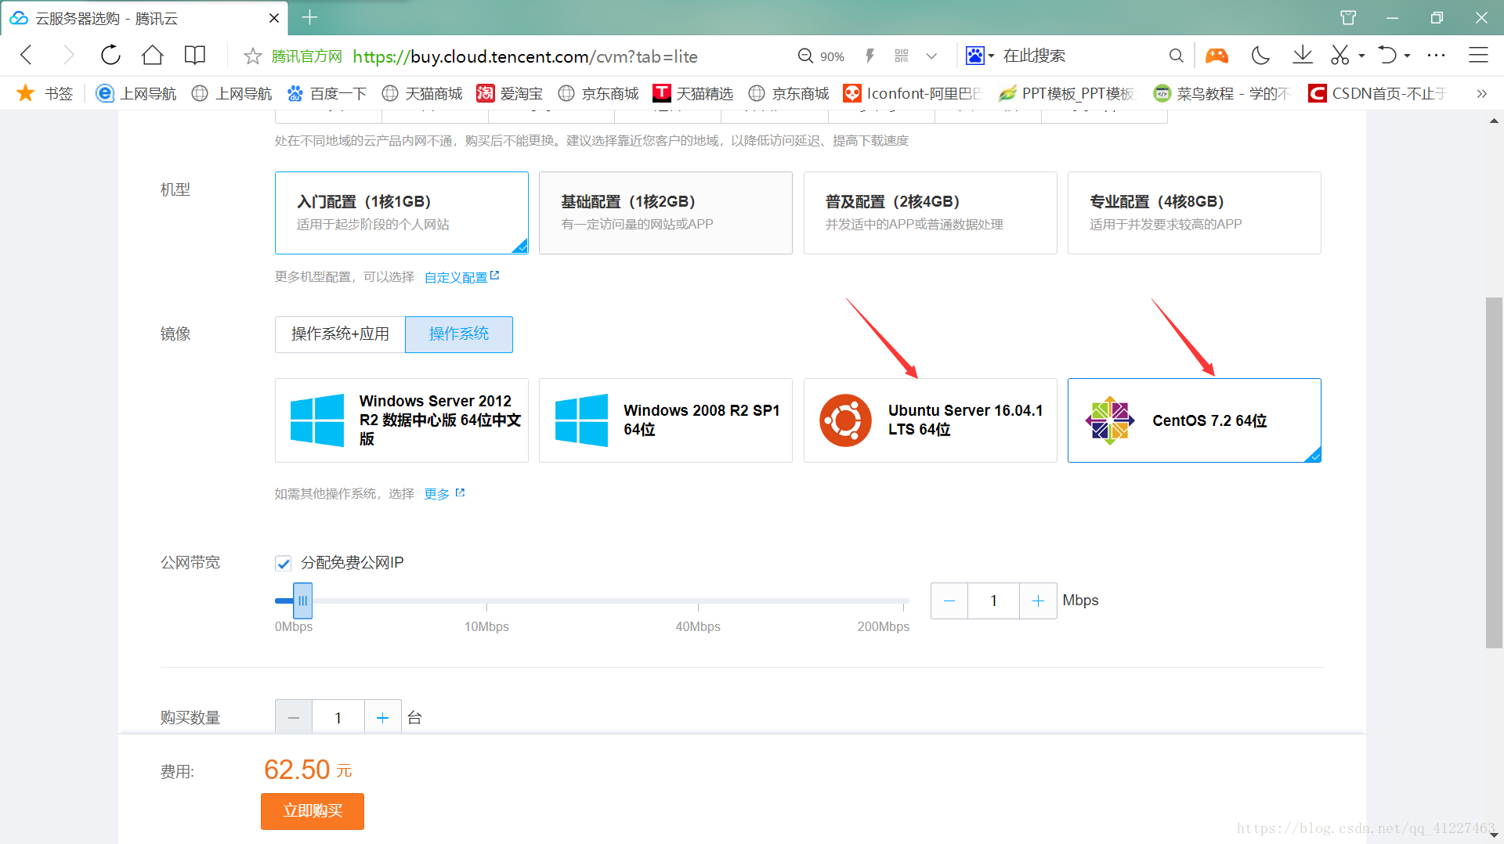Select Windows Server 2012 R2 image

pyautogui.click(x=401, y=420)
